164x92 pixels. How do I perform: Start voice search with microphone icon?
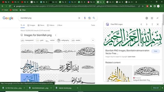coord(85,18)
